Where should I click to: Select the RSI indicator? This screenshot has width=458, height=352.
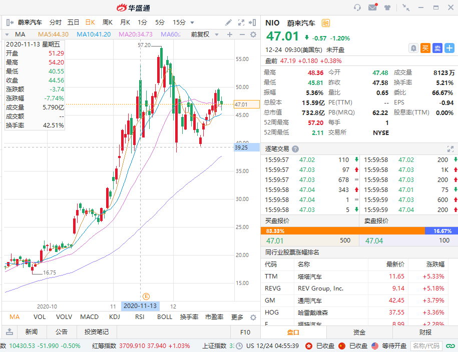pos(140,317)
